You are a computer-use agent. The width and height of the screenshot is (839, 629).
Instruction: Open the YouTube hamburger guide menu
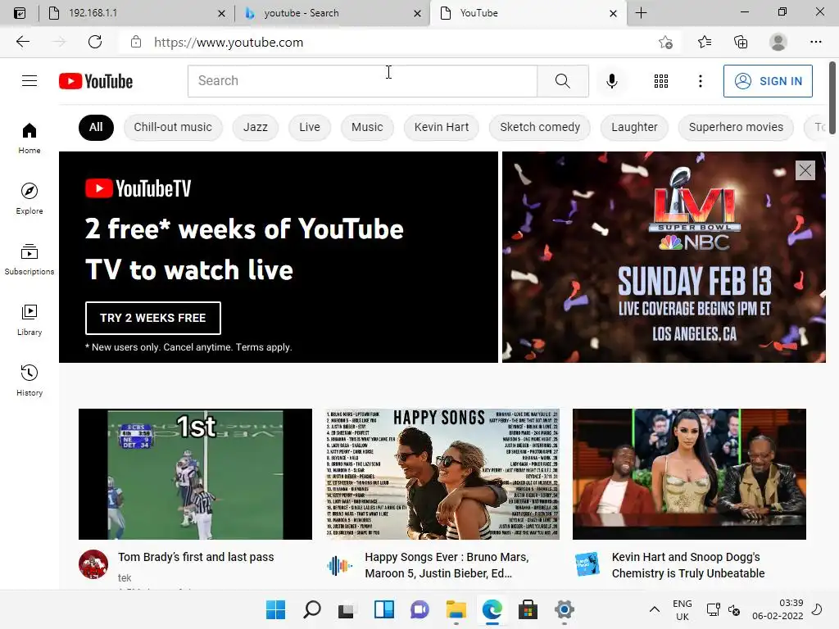click(29, 81)
